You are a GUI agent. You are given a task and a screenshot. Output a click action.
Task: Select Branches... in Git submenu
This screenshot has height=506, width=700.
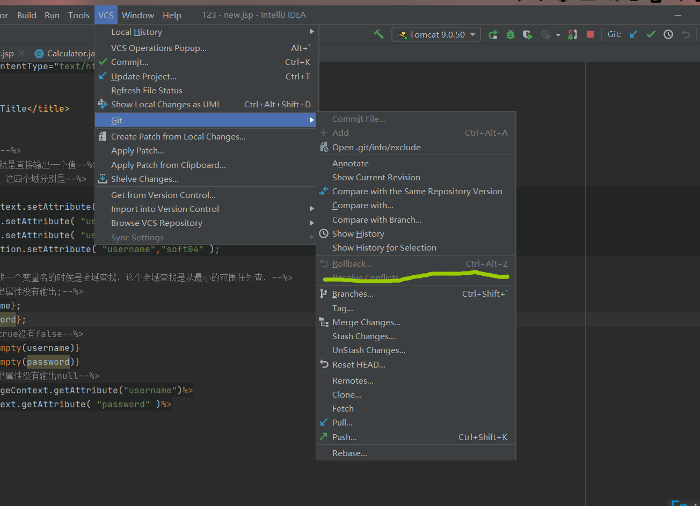point(416,294)
